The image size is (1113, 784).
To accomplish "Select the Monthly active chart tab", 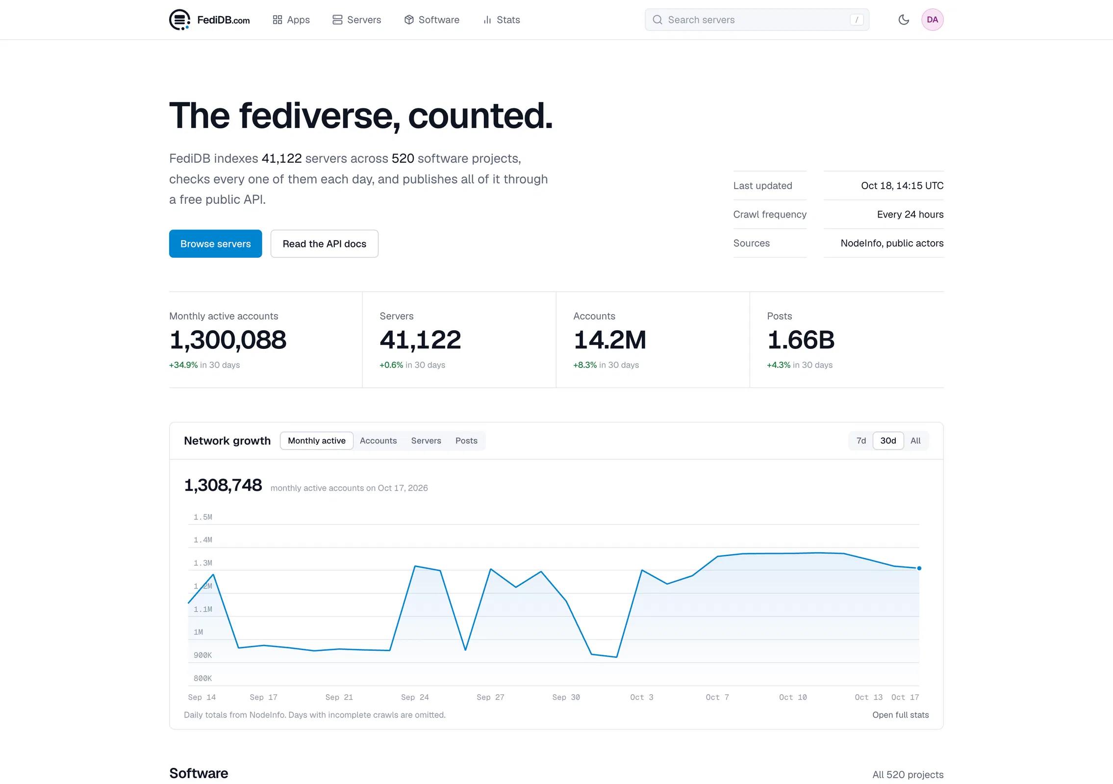I will (317, 441).
